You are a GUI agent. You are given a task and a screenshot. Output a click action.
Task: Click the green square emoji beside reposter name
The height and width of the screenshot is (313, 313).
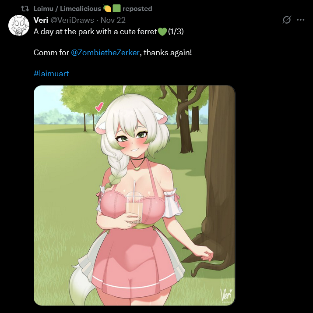[116, 9]
